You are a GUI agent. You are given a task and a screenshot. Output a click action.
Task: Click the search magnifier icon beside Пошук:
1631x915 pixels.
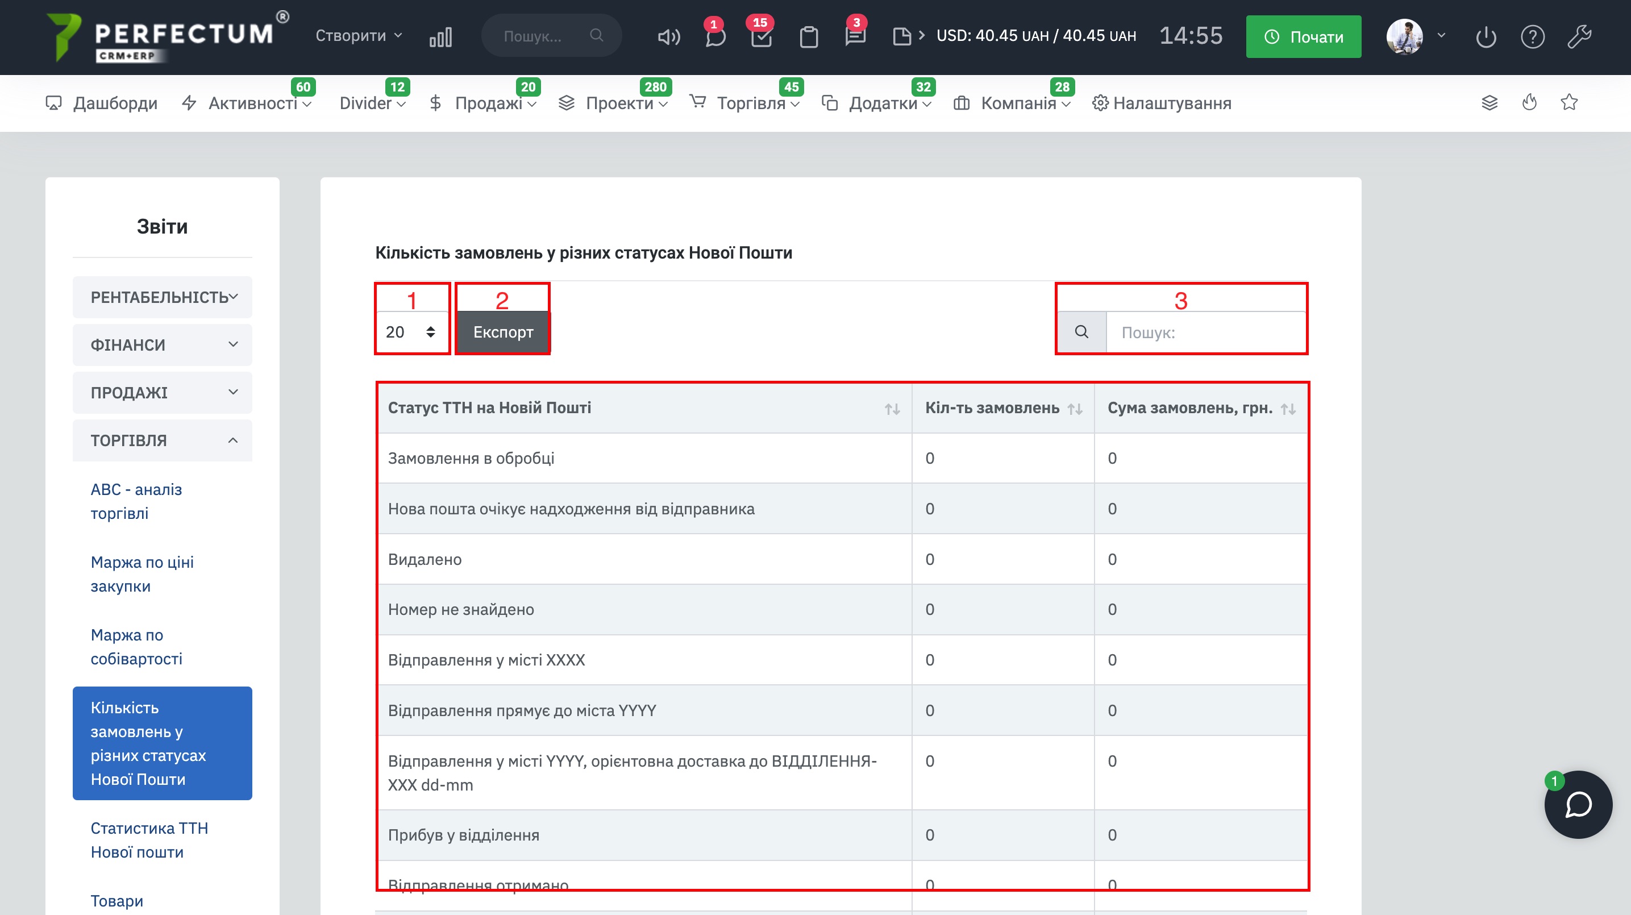click(x=1081, y=332)
